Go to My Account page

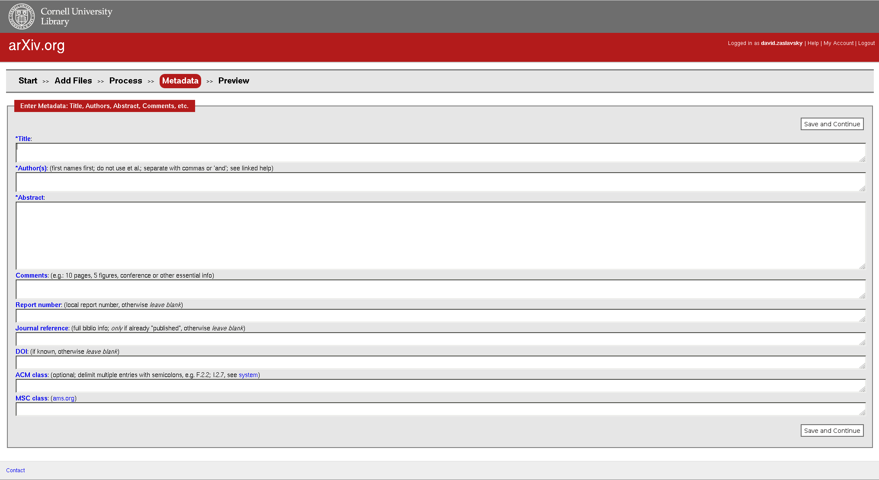[x=838, y=43]
